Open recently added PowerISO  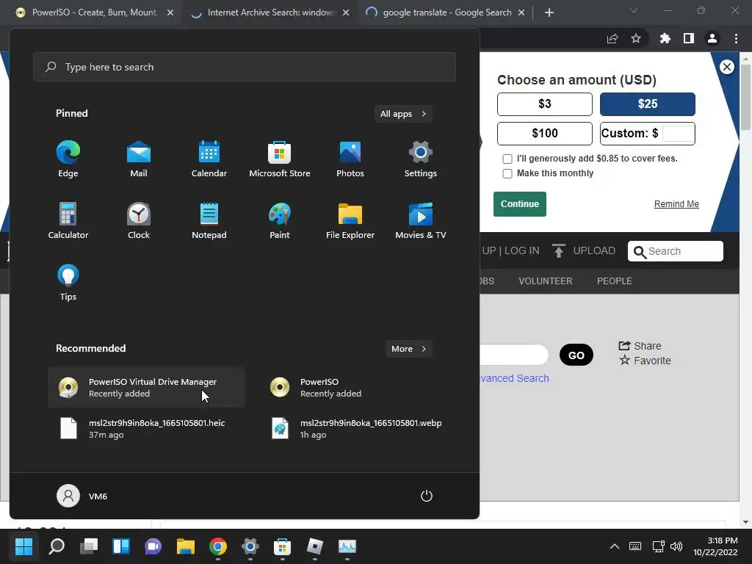pos(358,388)
